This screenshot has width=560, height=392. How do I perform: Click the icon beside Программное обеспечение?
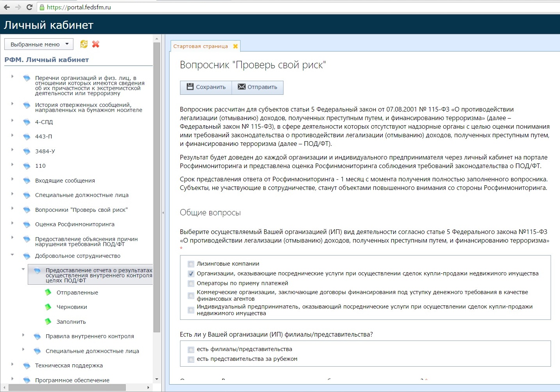pyautogui.click(x=27, y=380)
